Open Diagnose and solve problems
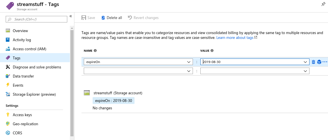 35,67
